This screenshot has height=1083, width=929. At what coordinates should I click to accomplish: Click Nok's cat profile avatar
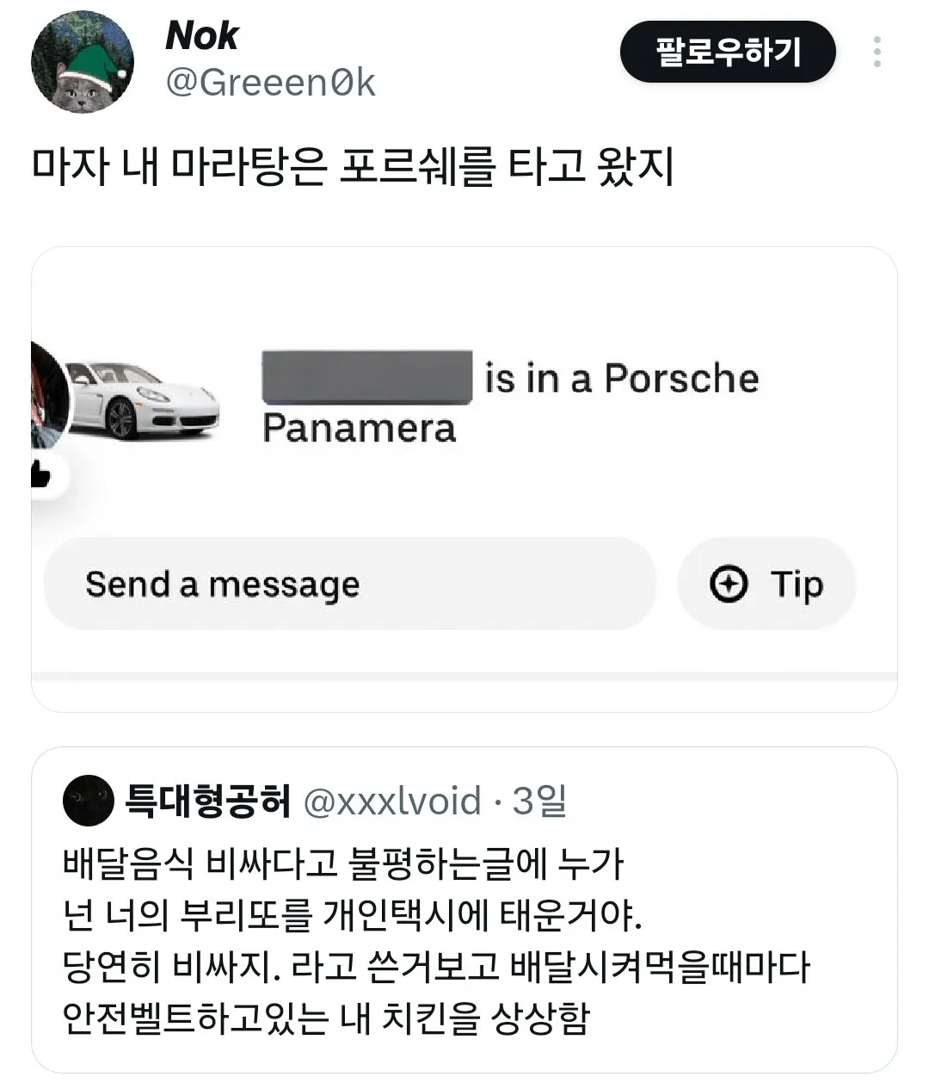[x=83, y=62]
